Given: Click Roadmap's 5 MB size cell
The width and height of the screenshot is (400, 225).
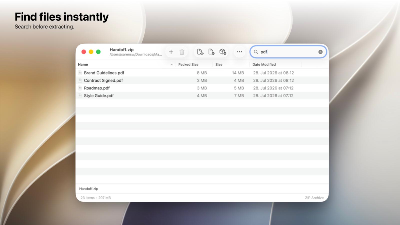Looking at the screenshot, I should (x=239, y=88).
